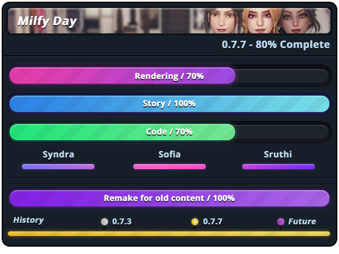Click the Sofia name label
339x254 pixels.
[x=169, y=154]
